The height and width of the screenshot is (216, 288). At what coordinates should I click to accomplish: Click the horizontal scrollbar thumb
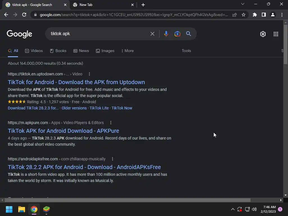pyautogui.click(x=127, y=200)
